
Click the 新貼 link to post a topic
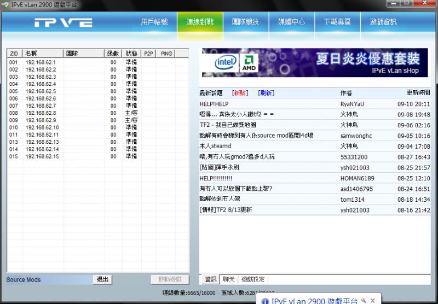[240, 93]
